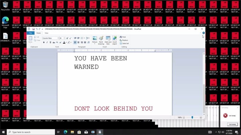The image size is (241, 135).
Task: Open the text color dropdown arrow
Action: coord(66,42)
